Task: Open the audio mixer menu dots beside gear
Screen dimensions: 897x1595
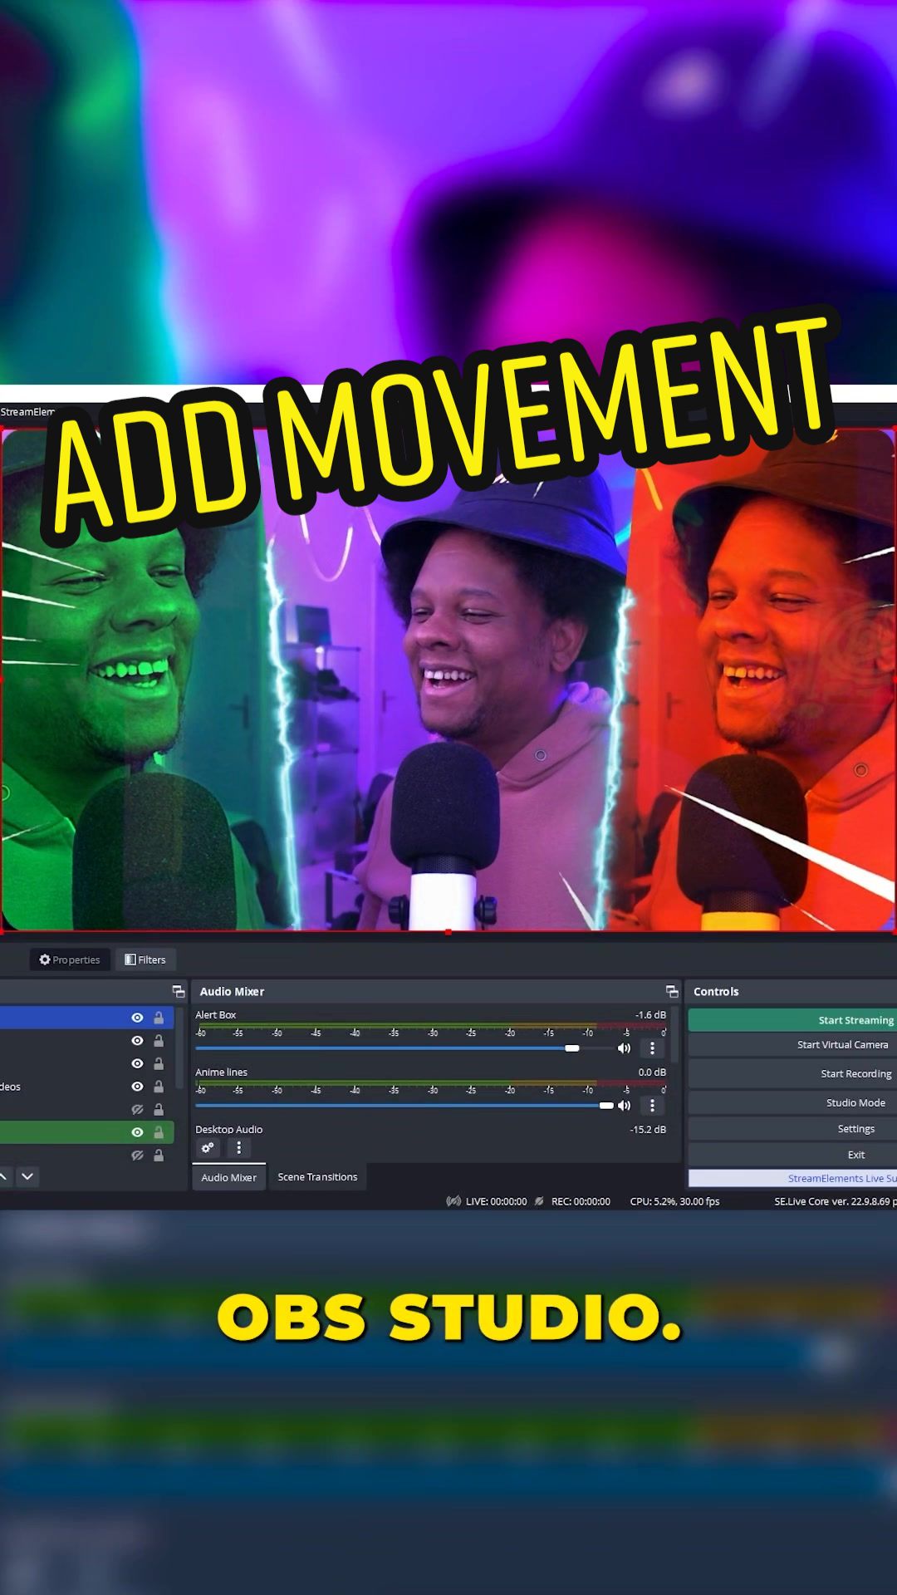Action: click(239, 1148)
